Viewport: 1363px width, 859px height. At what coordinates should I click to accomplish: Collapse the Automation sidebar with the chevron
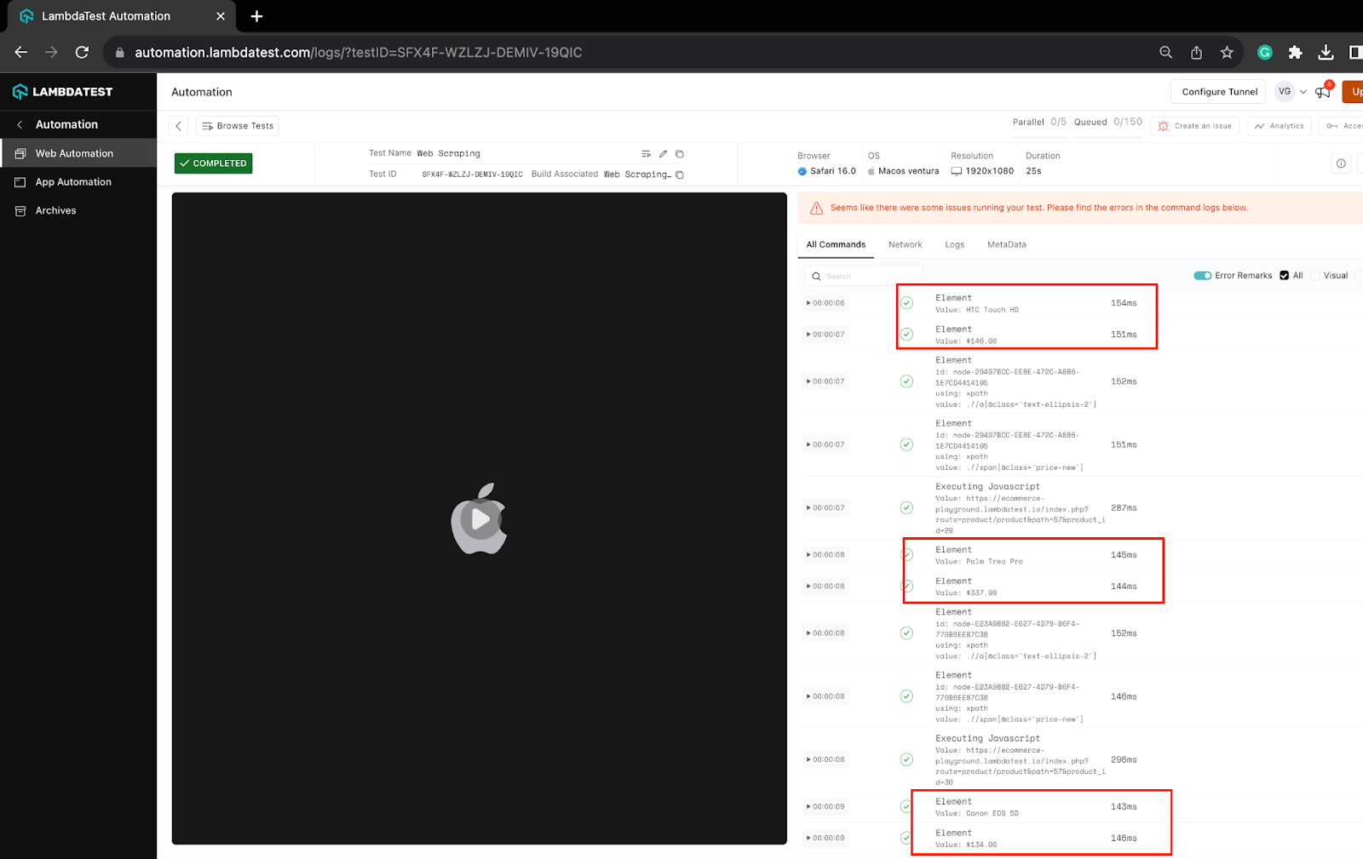coord(19,123)
